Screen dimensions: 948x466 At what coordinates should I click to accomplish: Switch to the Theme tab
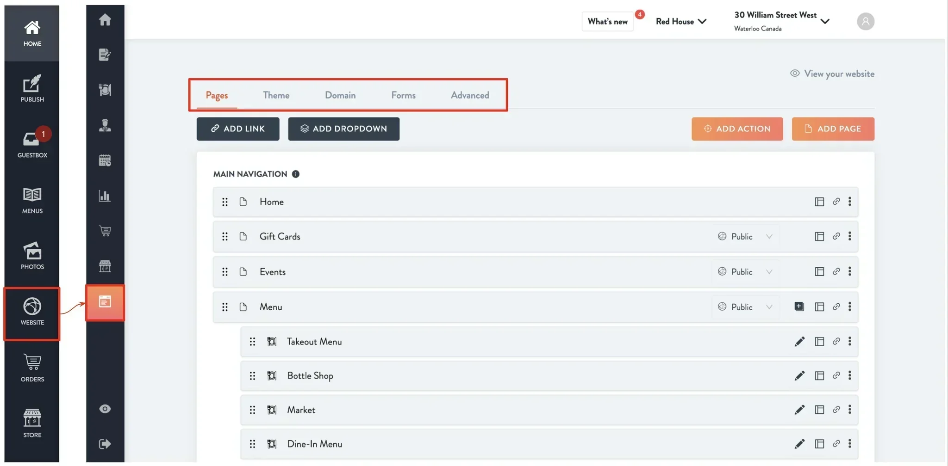tap(276, 95)
